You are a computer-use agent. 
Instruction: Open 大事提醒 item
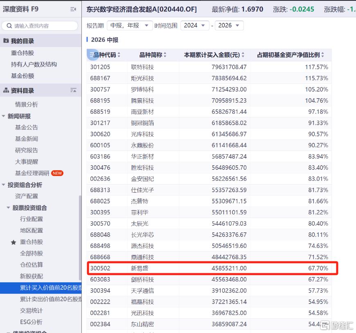(26, 162)
